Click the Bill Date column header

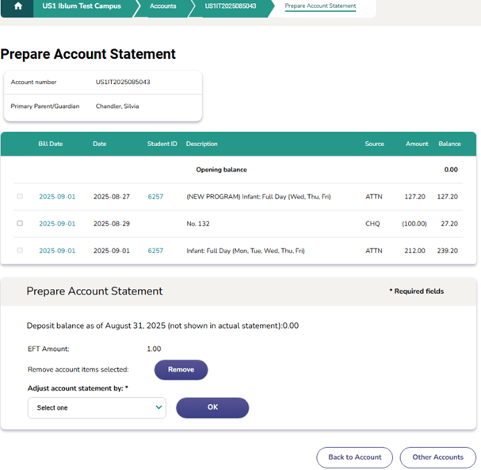[x=51, y=144]
